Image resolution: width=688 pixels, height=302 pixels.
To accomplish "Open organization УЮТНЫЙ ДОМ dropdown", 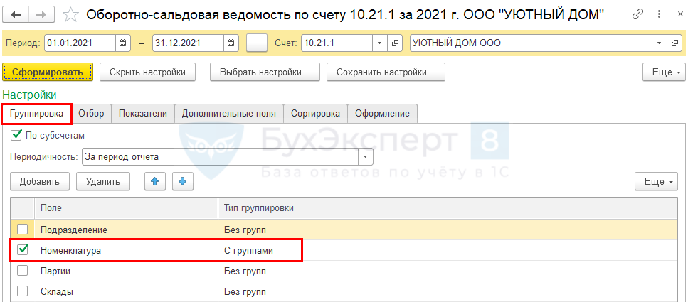I will pyautogui.click(x=658, y=43).
